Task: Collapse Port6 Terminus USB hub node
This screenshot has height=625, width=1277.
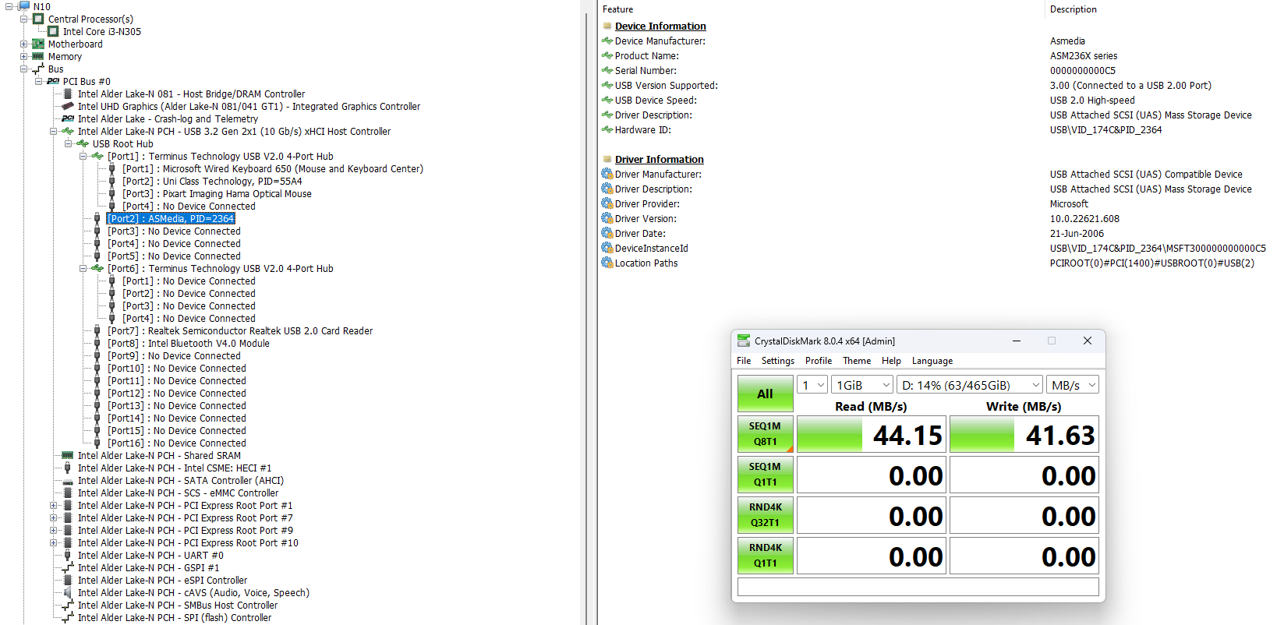Action: point(83,268)
